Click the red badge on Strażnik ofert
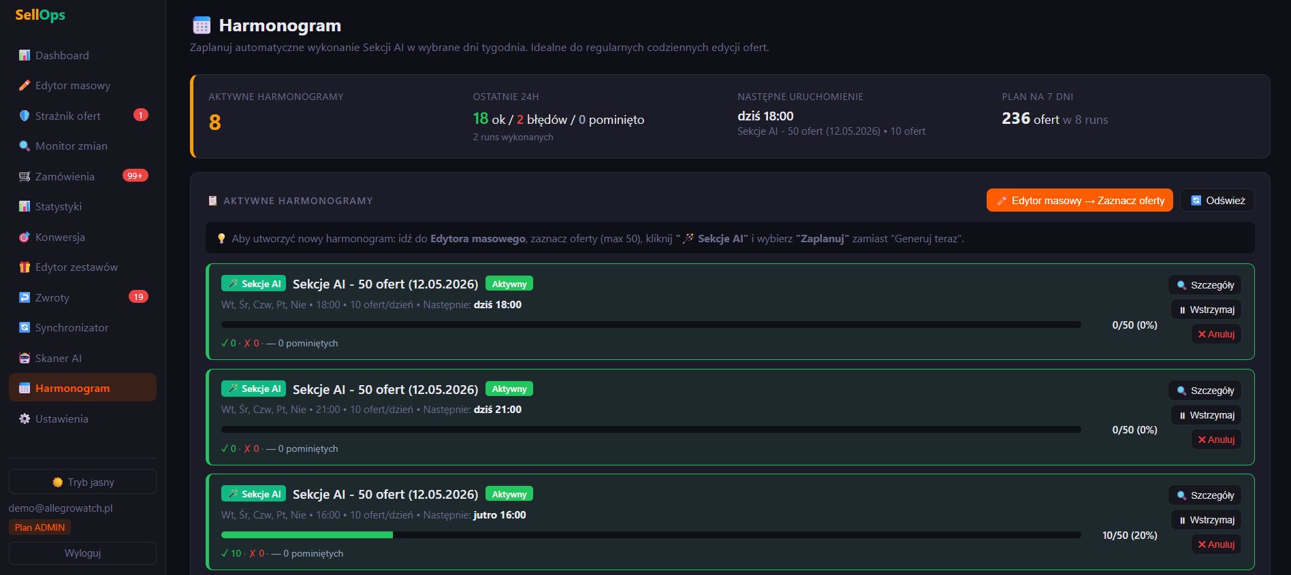 pos(141,115)
